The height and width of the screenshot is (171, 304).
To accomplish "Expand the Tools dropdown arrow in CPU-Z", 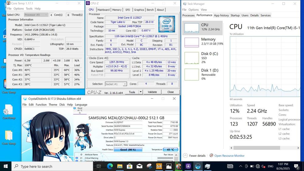I will click(x=141, y=92).
